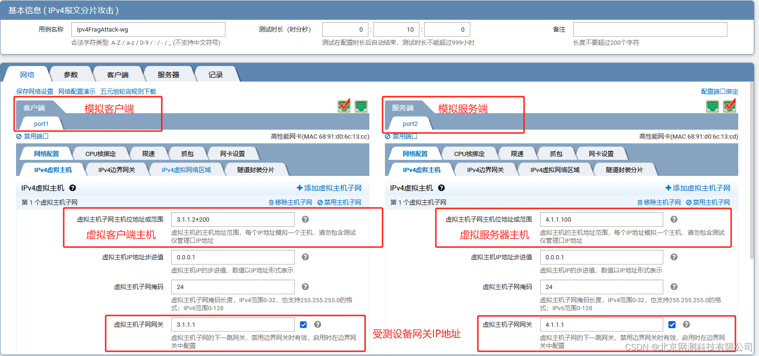Screen dimensions: 759x356
Task: Click the 备注 input field
Action: pyautogui.click(x=650, y=29)
